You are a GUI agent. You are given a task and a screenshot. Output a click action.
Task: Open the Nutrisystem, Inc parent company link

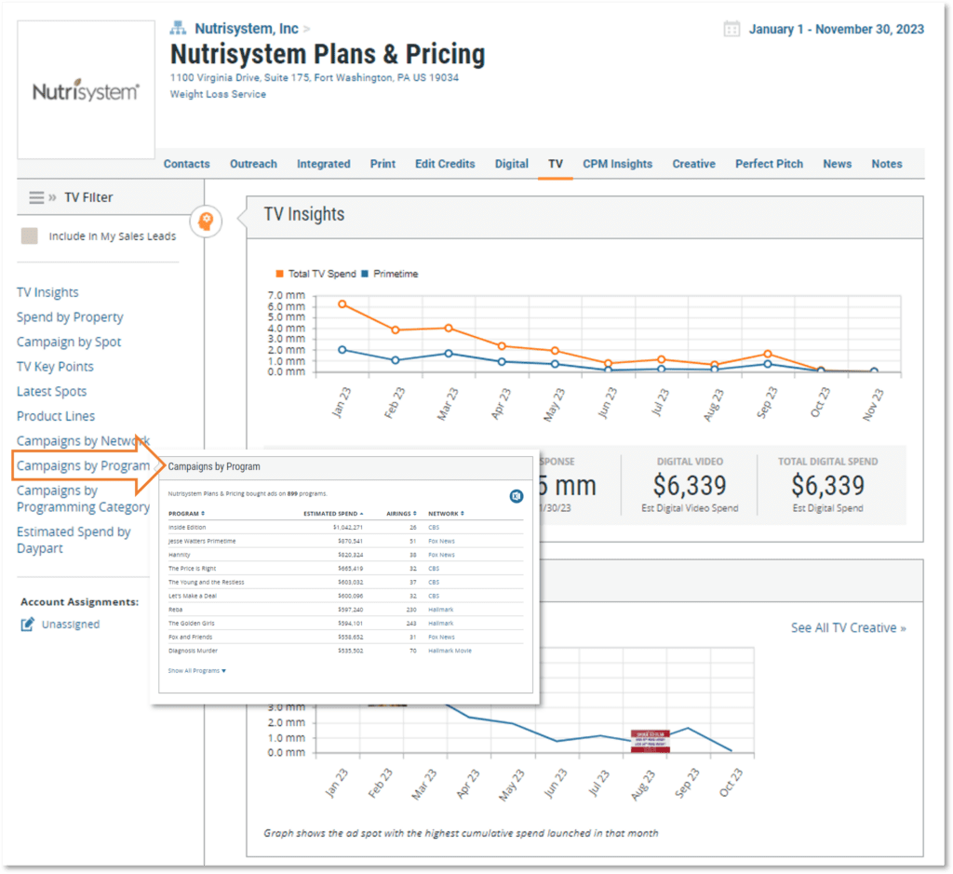[246, 29]
